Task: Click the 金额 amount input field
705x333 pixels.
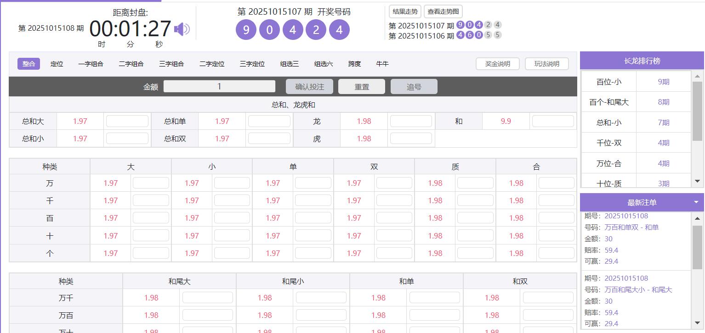Action: pos(219,86)
